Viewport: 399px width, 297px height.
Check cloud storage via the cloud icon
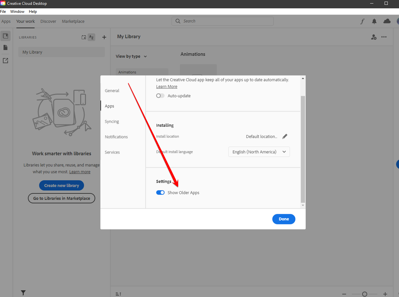(387, 21)
